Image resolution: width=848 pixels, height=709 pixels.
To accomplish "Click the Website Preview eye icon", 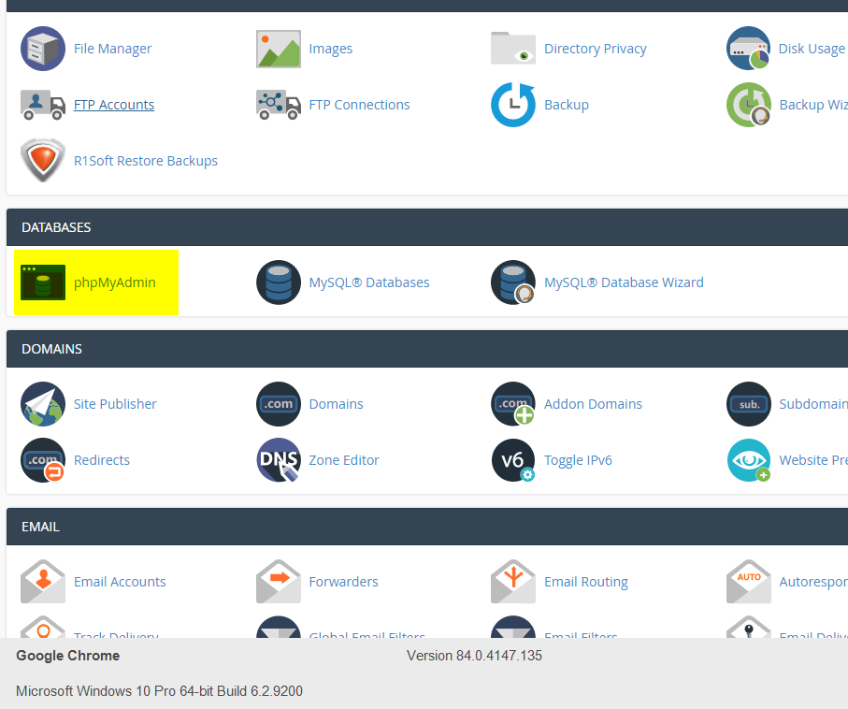I will pos(749,460).
